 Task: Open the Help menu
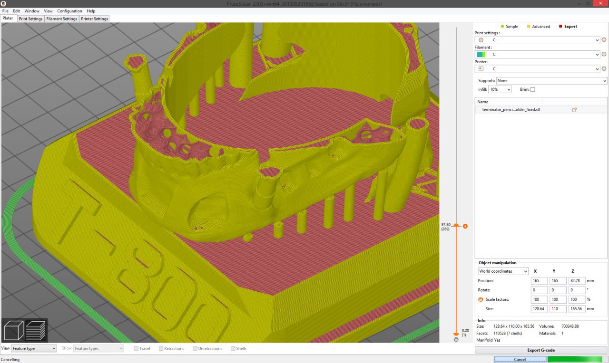click(91, 11)
